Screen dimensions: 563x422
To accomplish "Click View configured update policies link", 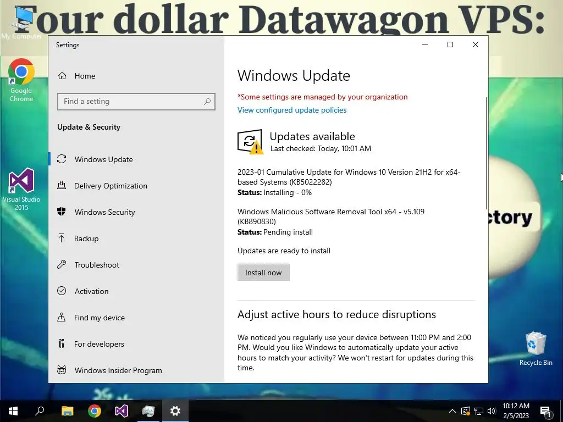I will (292, 110).
